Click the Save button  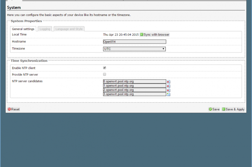[x=214, y=109]
